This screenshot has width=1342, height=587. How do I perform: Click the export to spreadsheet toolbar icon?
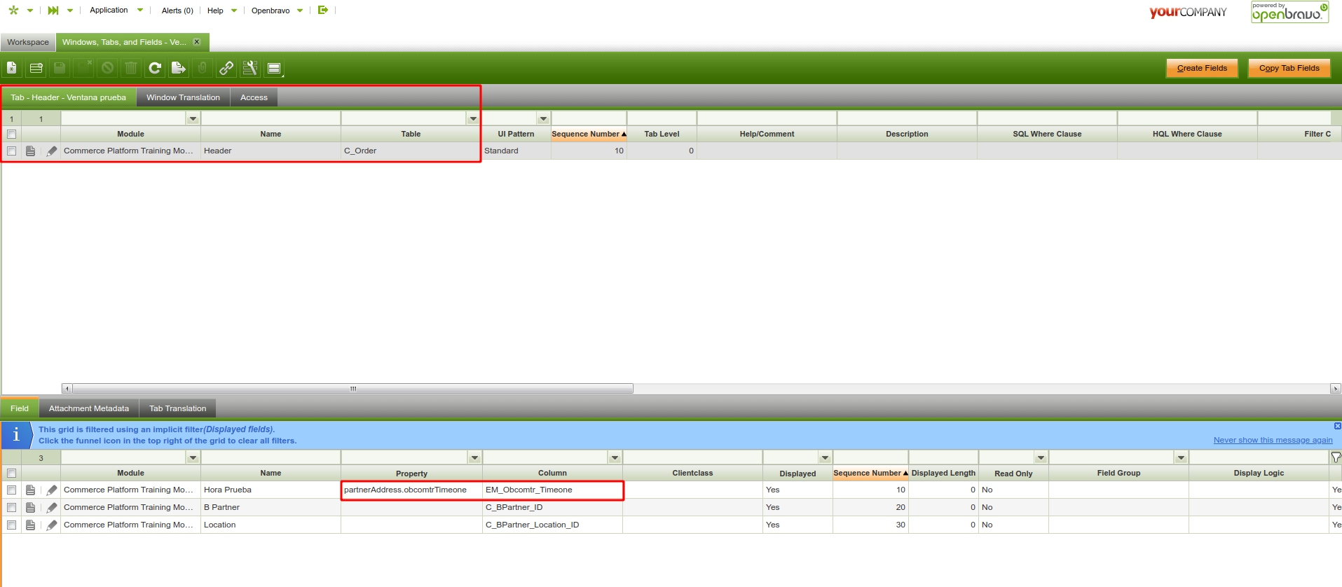(x=179, y=68)
